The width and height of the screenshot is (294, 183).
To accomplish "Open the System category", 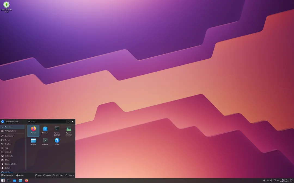I will (12, 168).
